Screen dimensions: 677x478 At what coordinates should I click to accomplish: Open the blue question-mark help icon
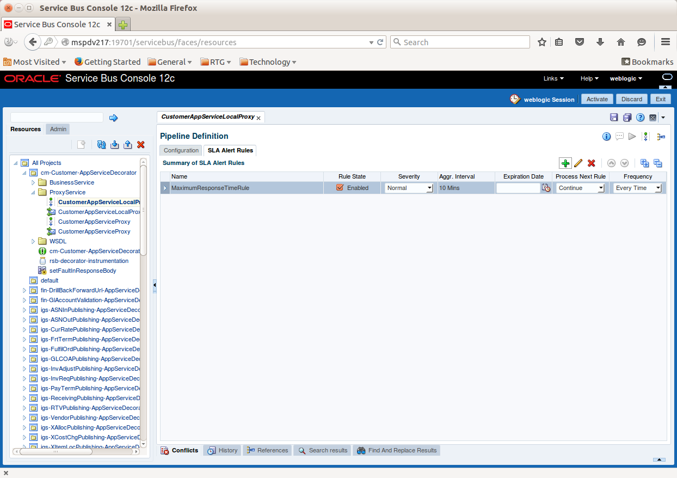pos(640,118)
